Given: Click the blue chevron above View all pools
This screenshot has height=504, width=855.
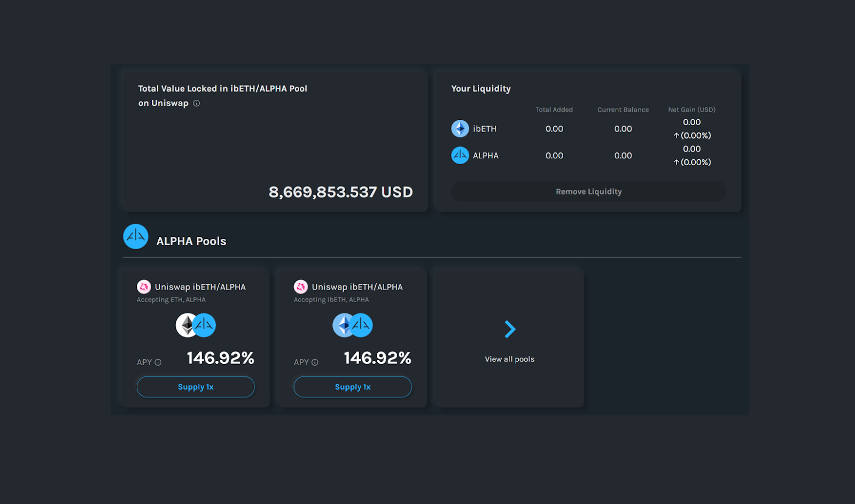Looking at the screenshot, I should (510, 329).
